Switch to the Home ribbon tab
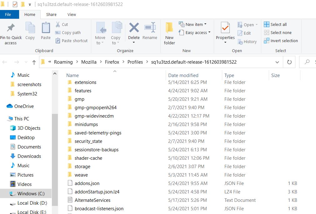Image resolution: width=316 pixels, height=214 pixels. tap(30, 14)
